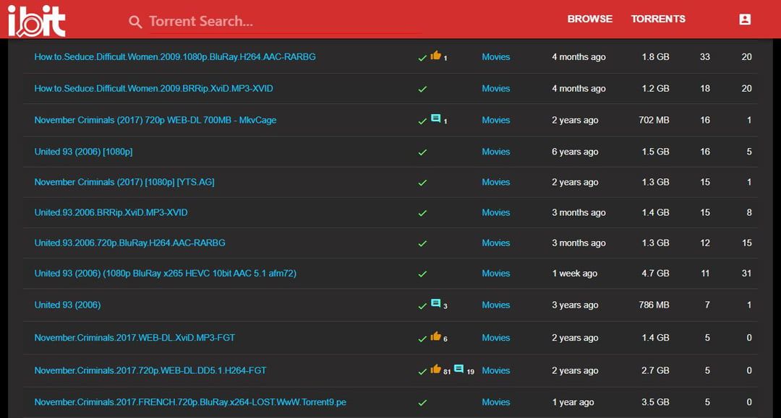Click the '786 MB' size value

[x=654, y=305]
